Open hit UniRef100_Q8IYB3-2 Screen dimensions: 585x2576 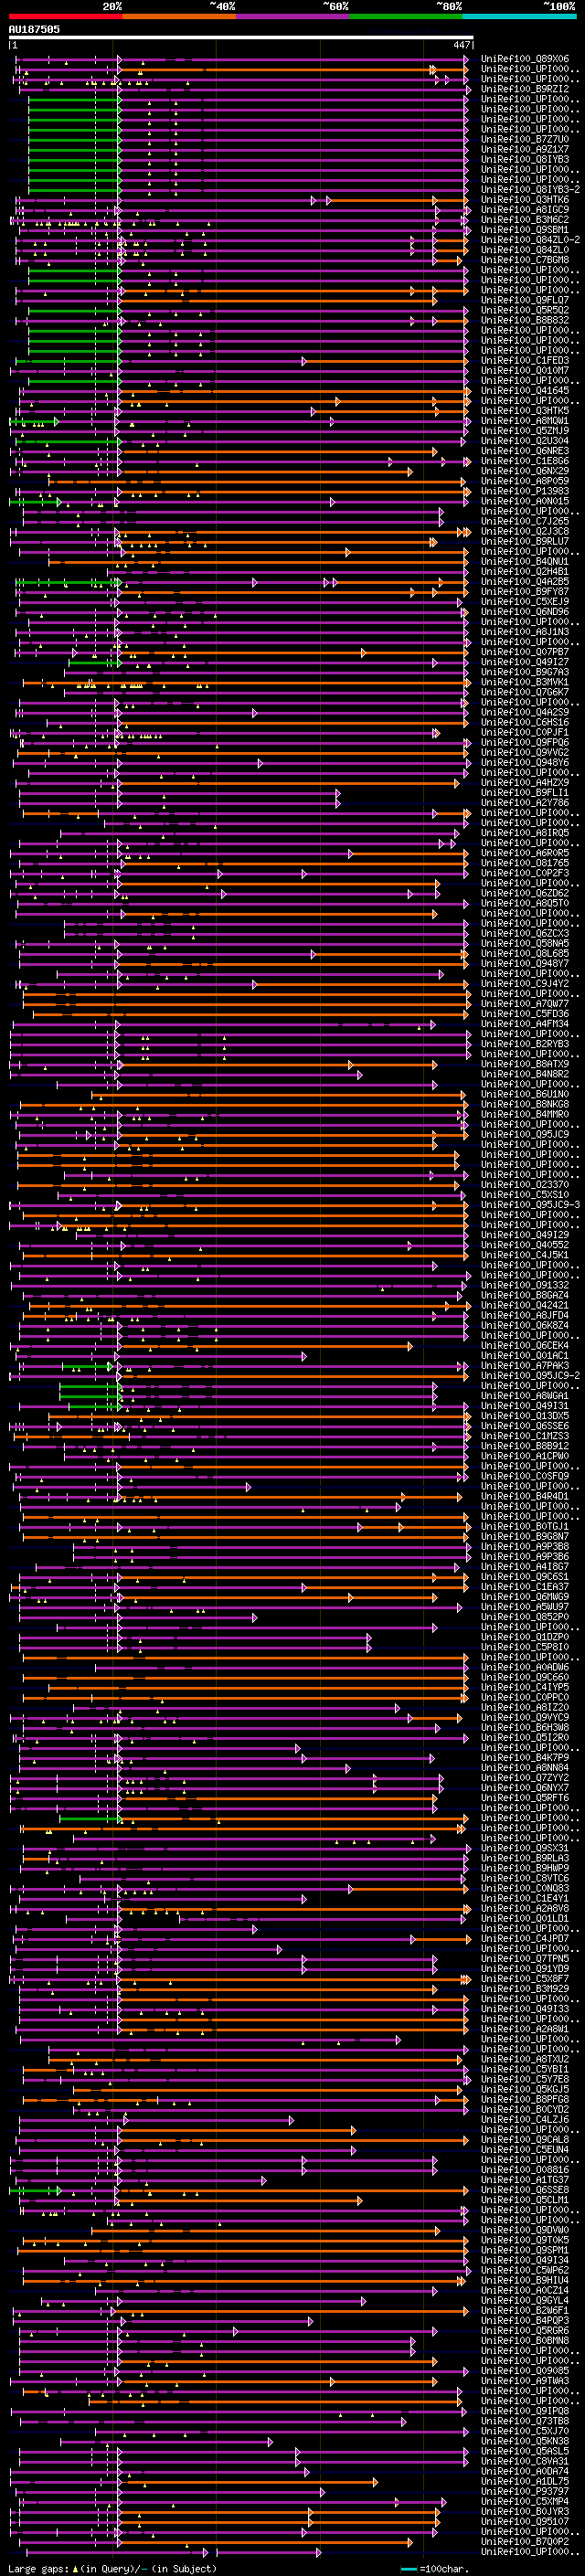(530, 189)
